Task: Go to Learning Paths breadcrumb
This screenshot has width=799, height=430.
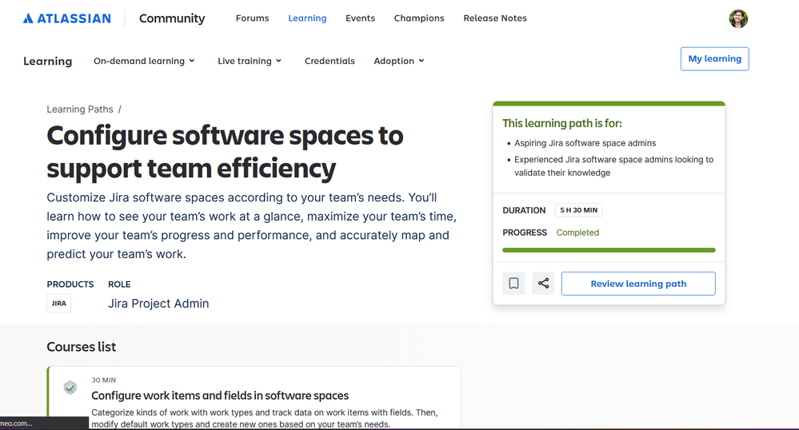Action: point(80,109)
